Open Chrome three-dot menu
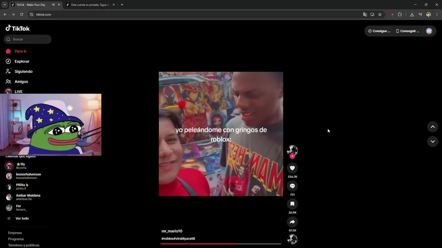Screen dimensions: 442x248 click(x=437, y=14)
